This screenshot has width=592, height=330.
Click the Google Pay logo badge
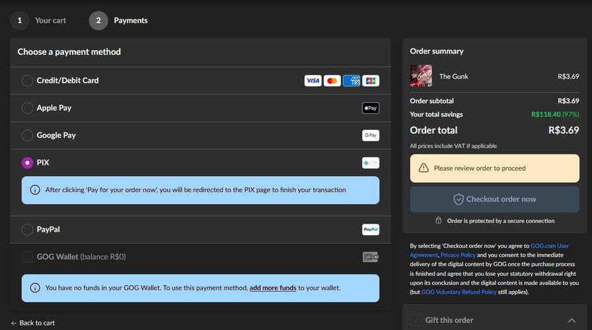(x=371, y=135)
